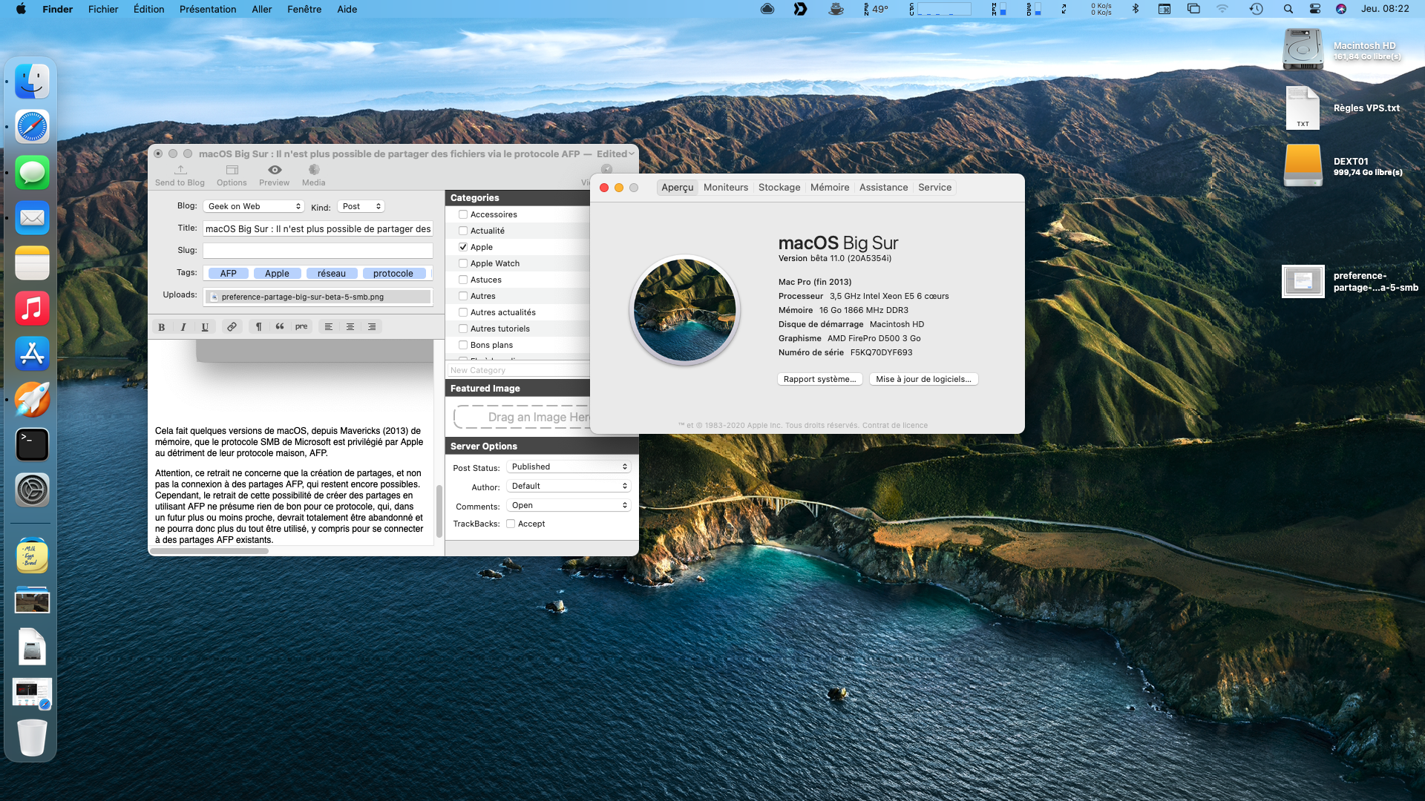This screenshot has height=801, width=1425.
Task: Click Mise à jour de logiciels button
Action: tap(923, 379)
